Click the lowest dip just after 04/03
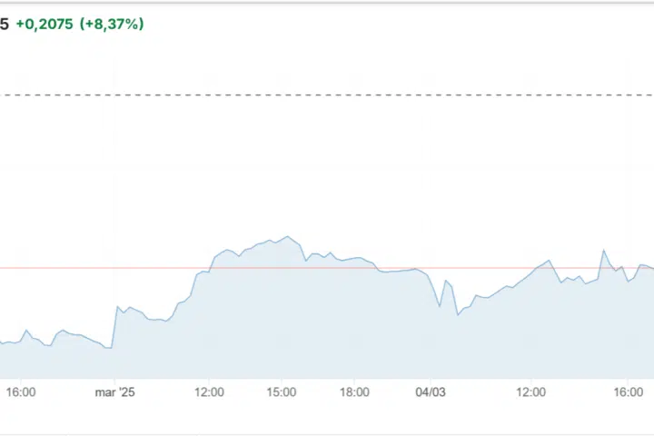 tap(458, 314)
